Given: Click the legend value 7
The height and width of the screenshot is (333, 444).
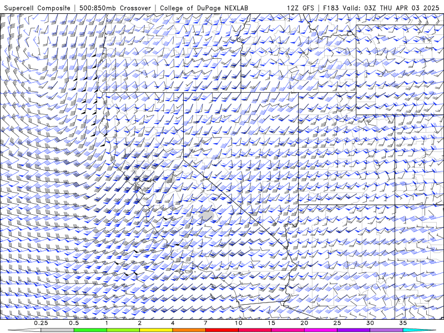Looking at the screenshot, I should 205,323.
